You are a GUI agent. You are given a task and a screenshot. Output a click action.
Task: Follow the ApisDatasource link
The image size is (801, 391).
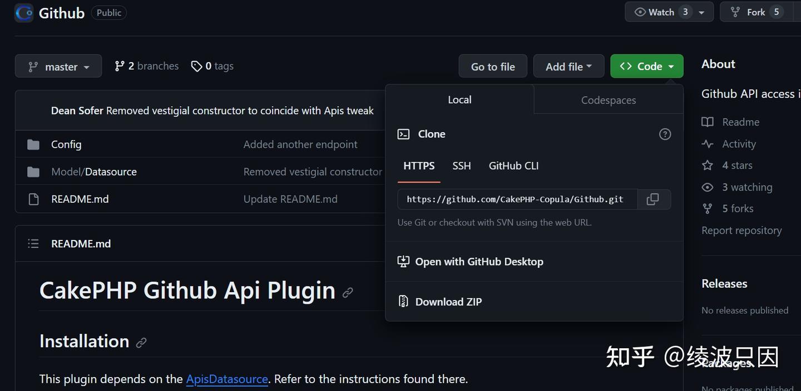[x=227, y=379]
